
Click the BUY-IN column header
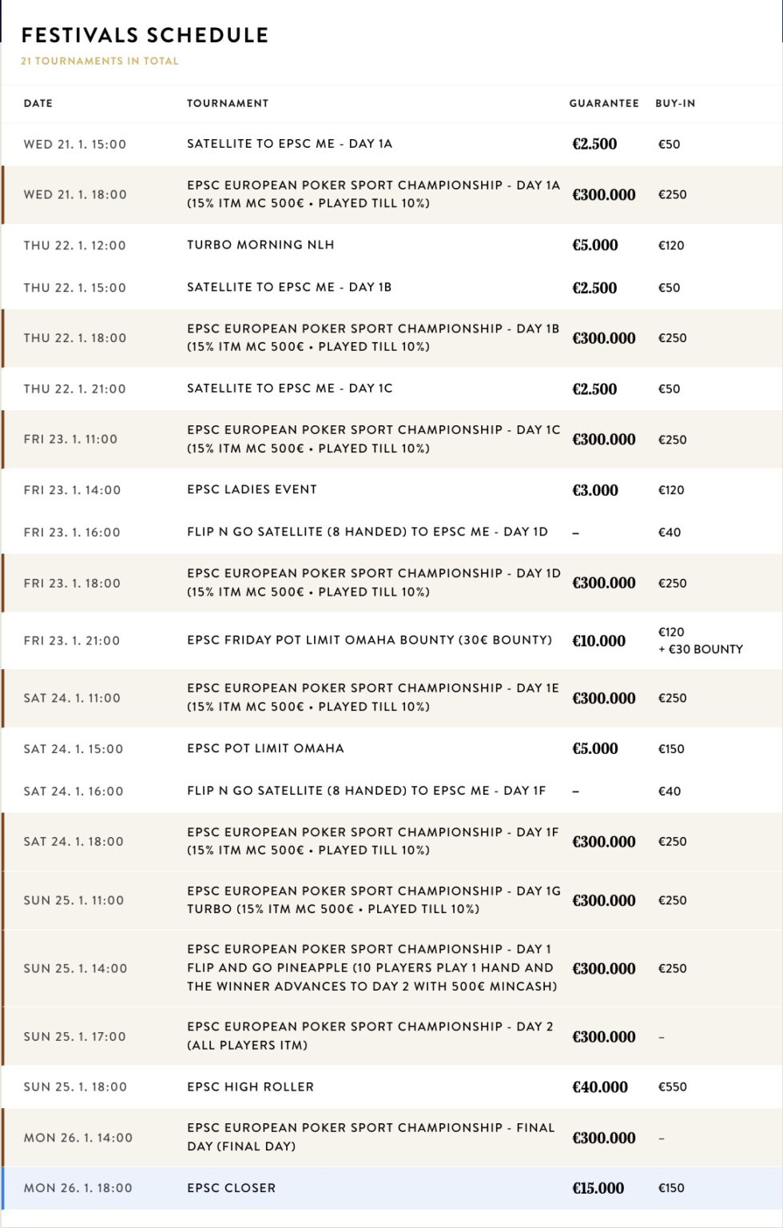click(675, 103)
